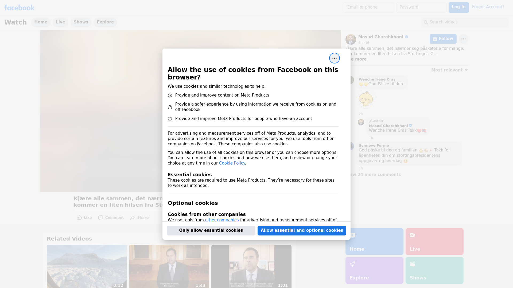Click the Facebook logo
Image resolution: width=513 pixels, height=288 pixels.
[x=19, y=8]
